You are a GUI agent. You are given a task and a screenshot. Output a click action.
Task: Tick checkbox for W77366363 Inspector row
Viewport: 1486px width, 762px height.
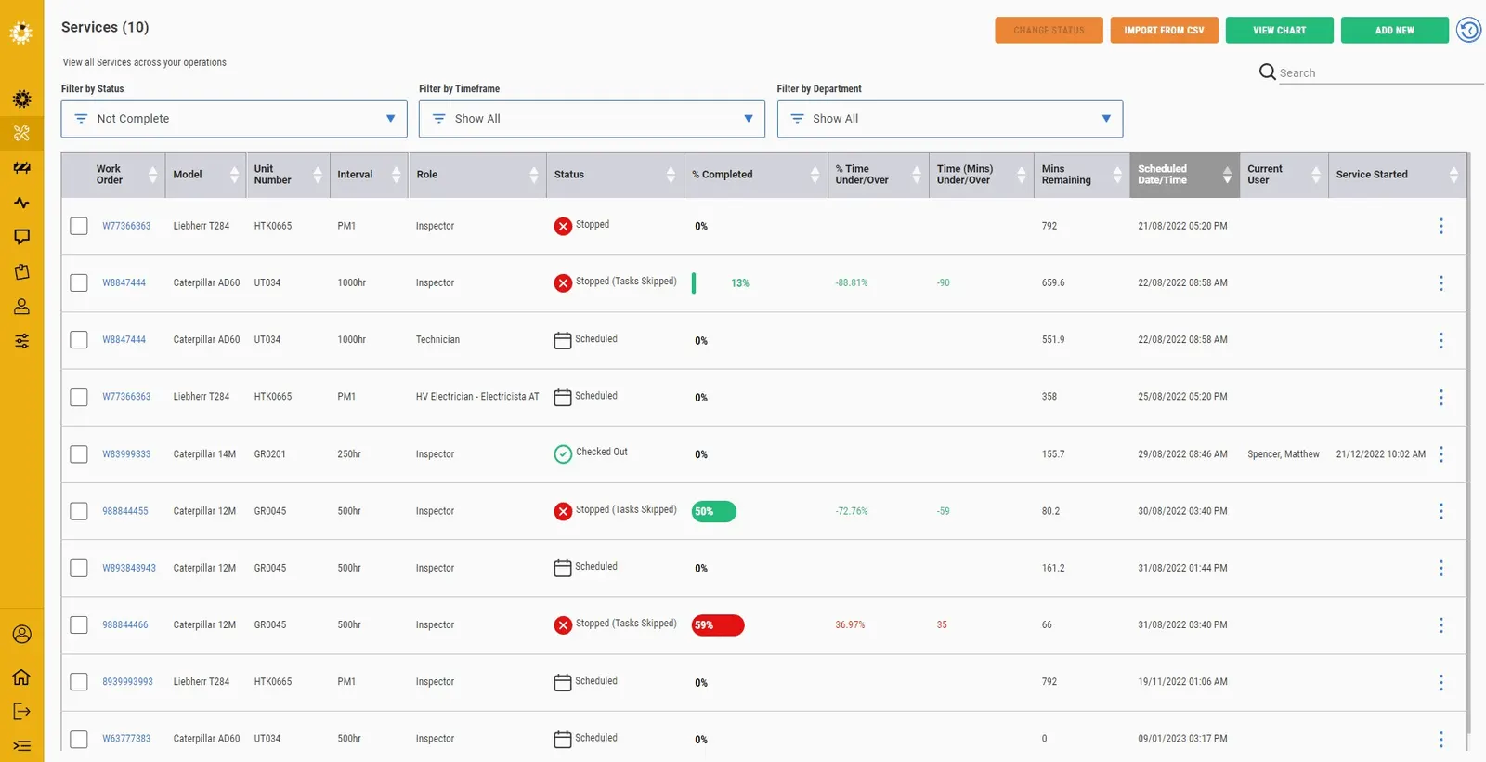tap(79, 226)
